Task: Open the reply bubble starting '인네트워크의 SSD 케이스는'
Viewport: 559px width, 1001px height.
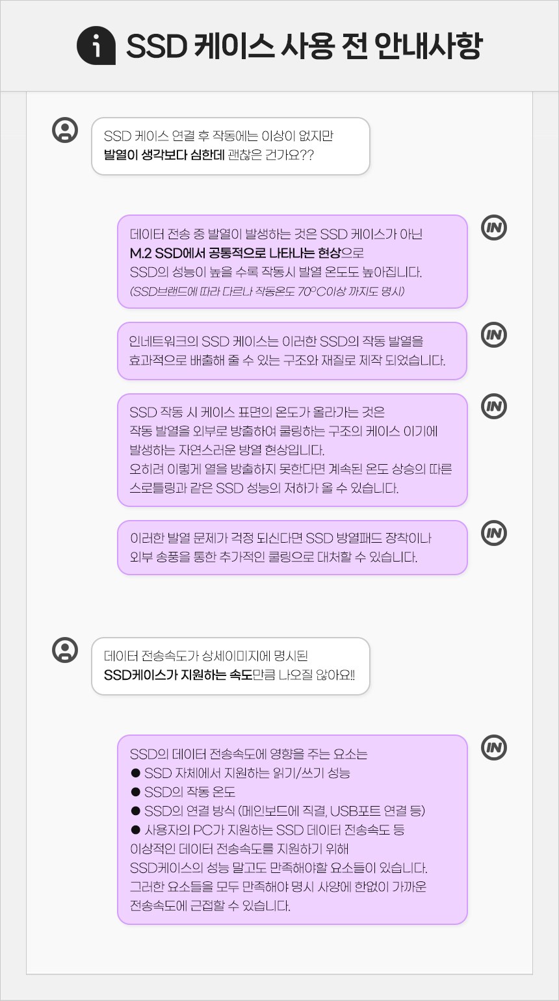Action: pos(292,351)
